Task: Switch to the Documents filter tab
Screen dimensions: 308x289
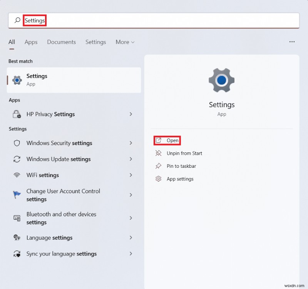Action: pos(61,42)
